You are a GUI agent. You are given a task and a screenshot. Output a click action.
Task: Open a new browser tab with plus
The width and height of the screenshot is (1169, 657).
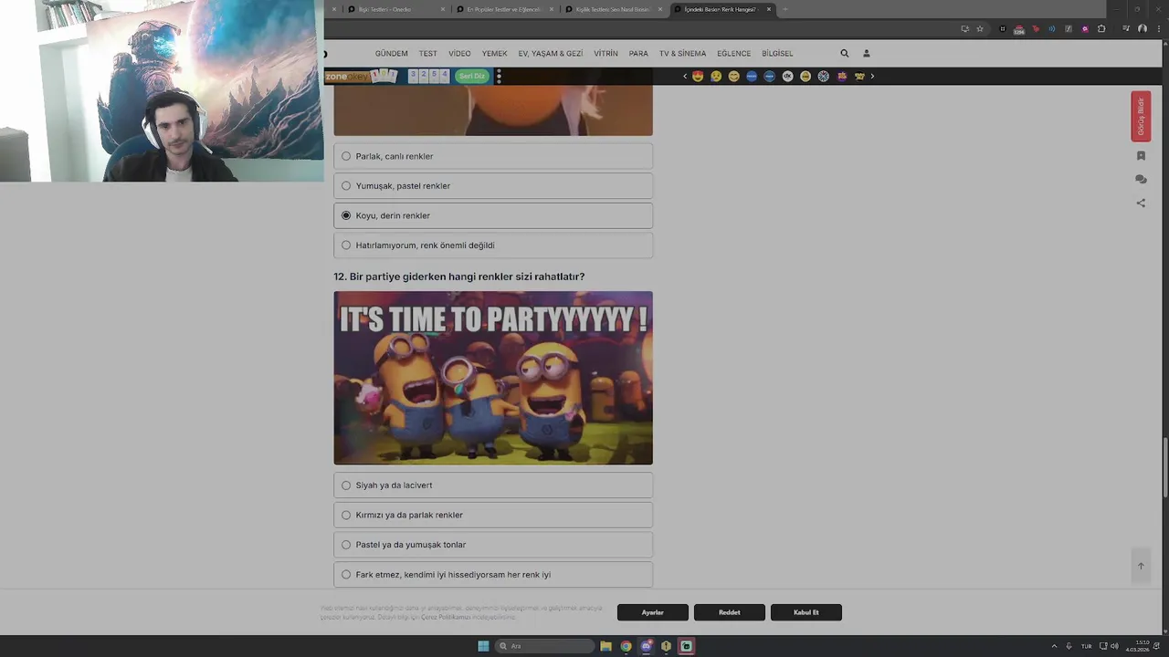tap(785, 9)
